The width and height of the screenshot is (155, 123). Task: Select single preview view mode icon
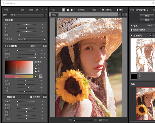64,10
